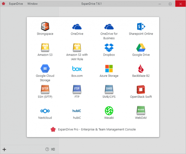186x154 pixels.
Task: Click the "SMB/CIFS" label text
Action: coord(109,97)
